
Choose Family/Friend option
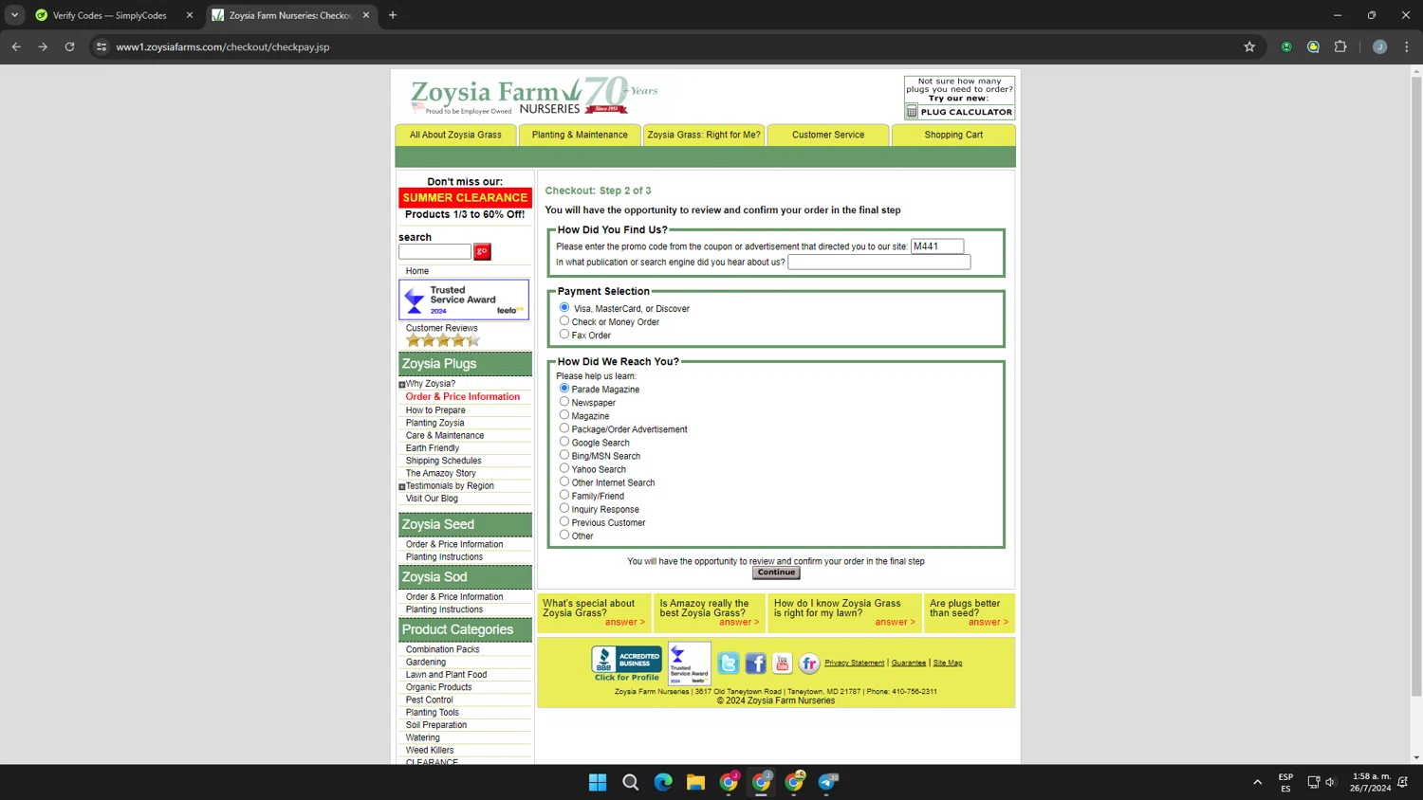[564, 495]
